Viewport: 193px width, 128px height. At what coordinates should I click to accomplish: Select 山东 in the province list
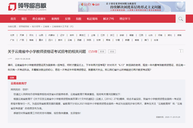tap(151, 35)
